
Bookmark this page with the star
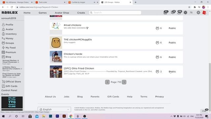pyautogui.click(x=189, y=7)
